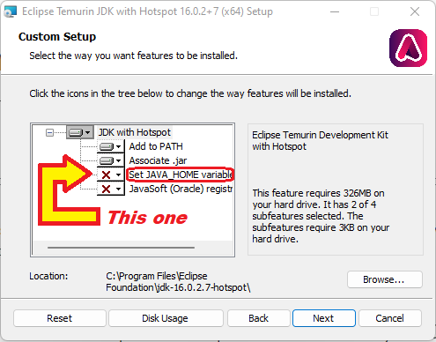Cancel the Temurin JDK setup

coord(390,318)
